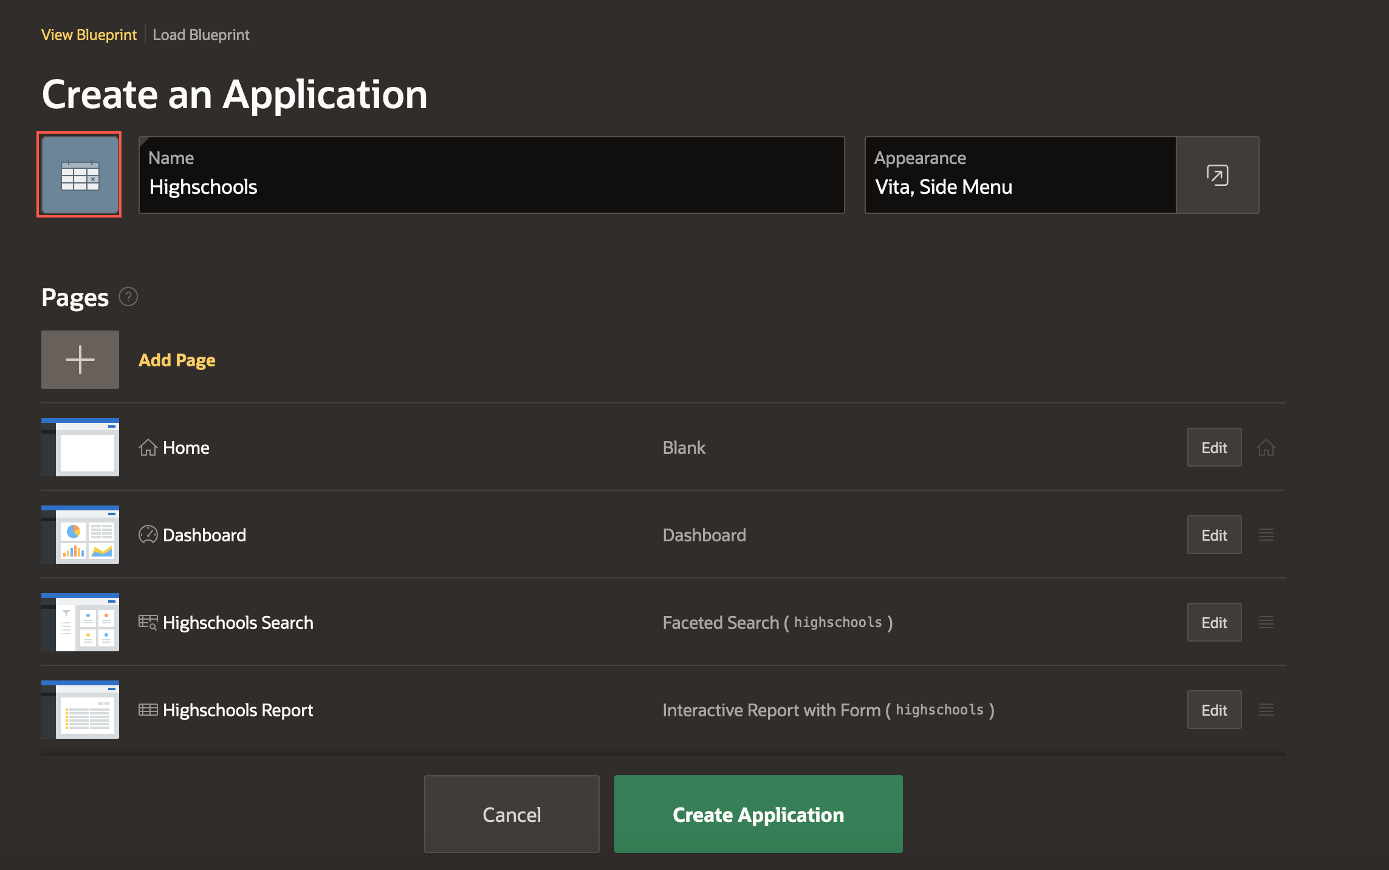Click the Blank page type text
Viewport: 1389px width, 870px height.
[684, 448]
